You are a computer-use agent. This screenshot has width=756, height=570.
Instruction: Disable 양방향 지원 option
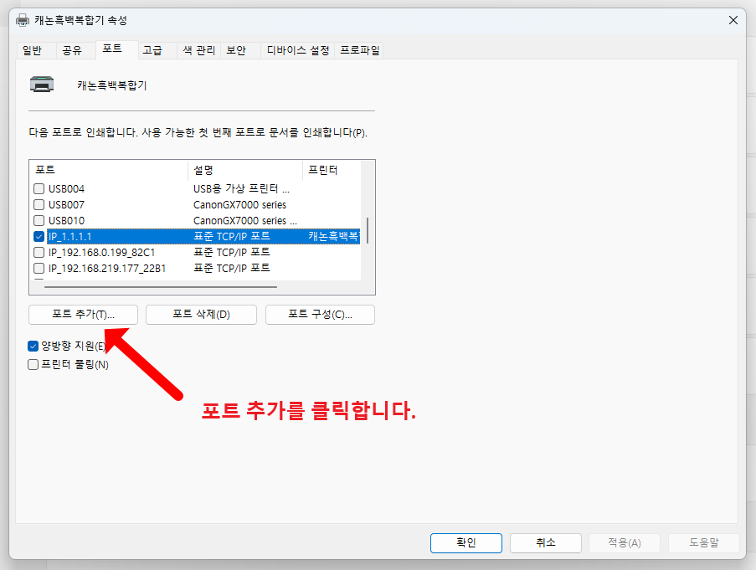(33, 345)
